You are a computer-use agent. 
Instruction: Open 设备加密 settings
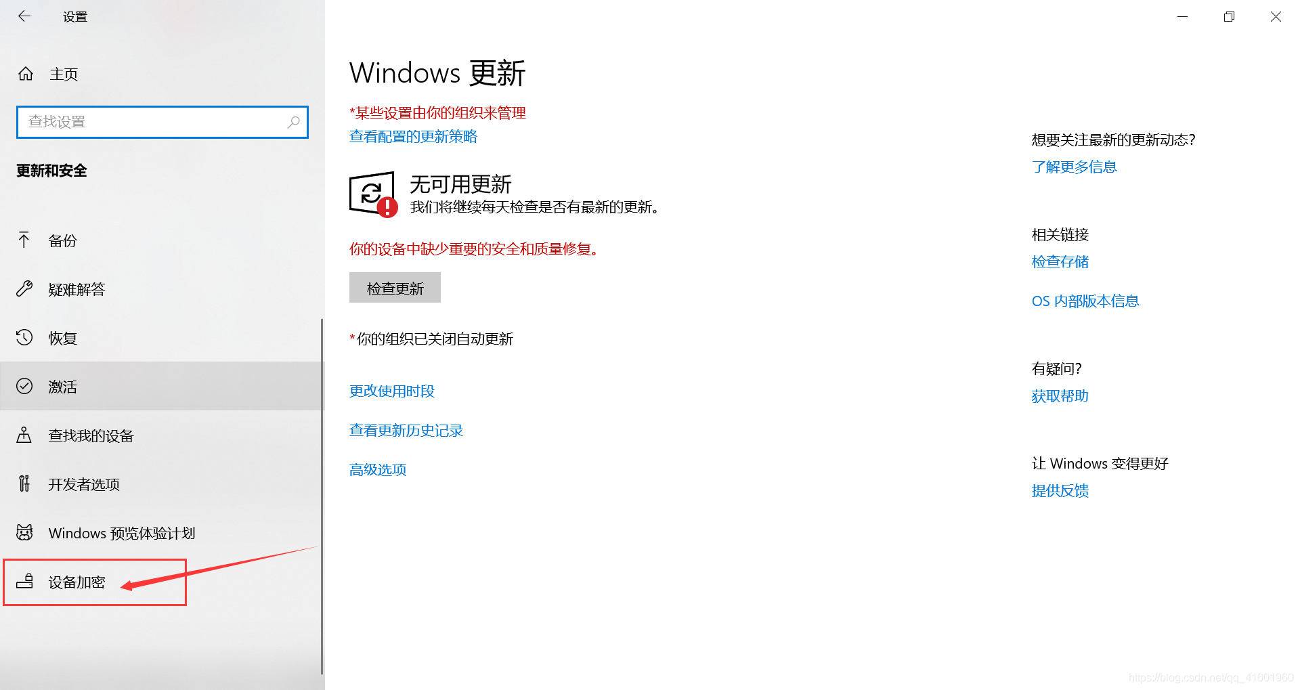[161, 582]
